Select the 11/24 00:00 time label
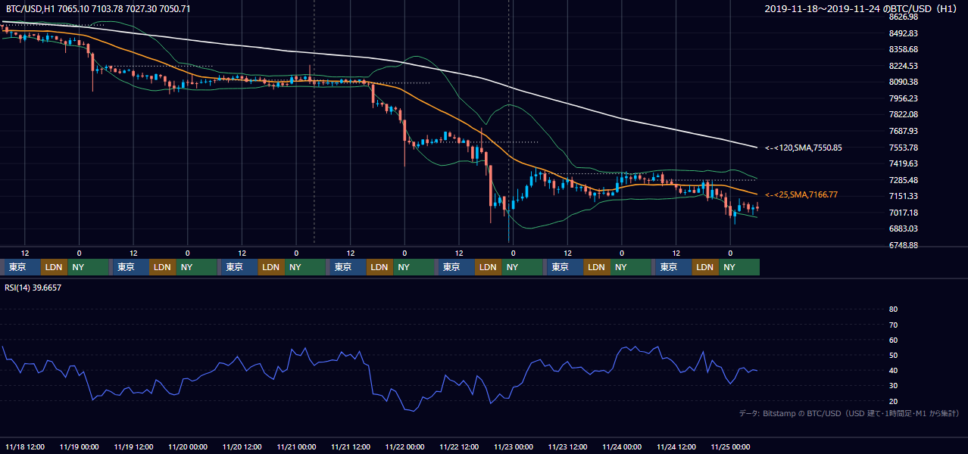The height and width of the screenshot is (454, 968). pos(623,446)
